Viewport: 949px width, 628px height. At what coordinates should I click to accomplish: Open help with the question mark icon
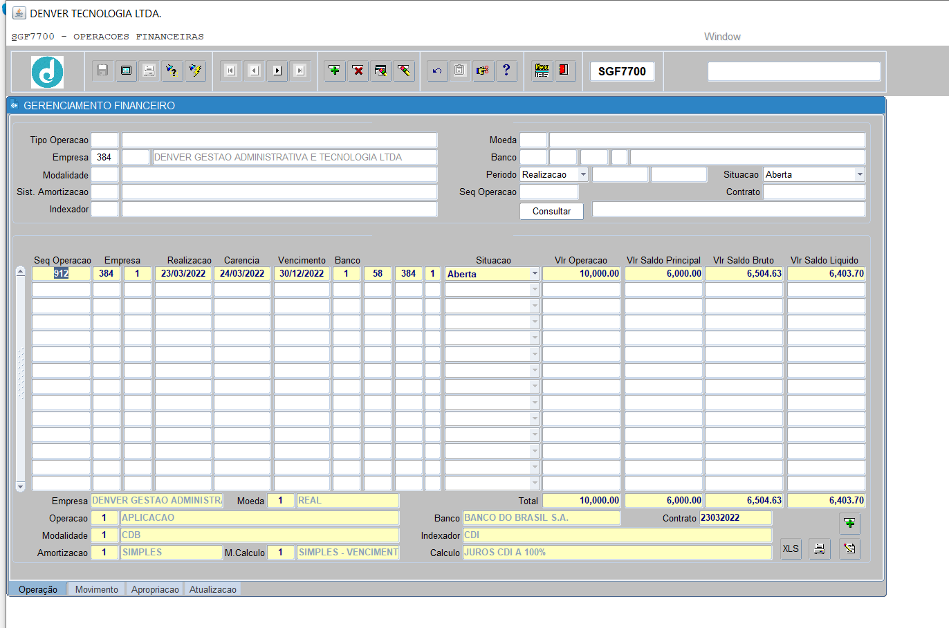coord(506,71)
